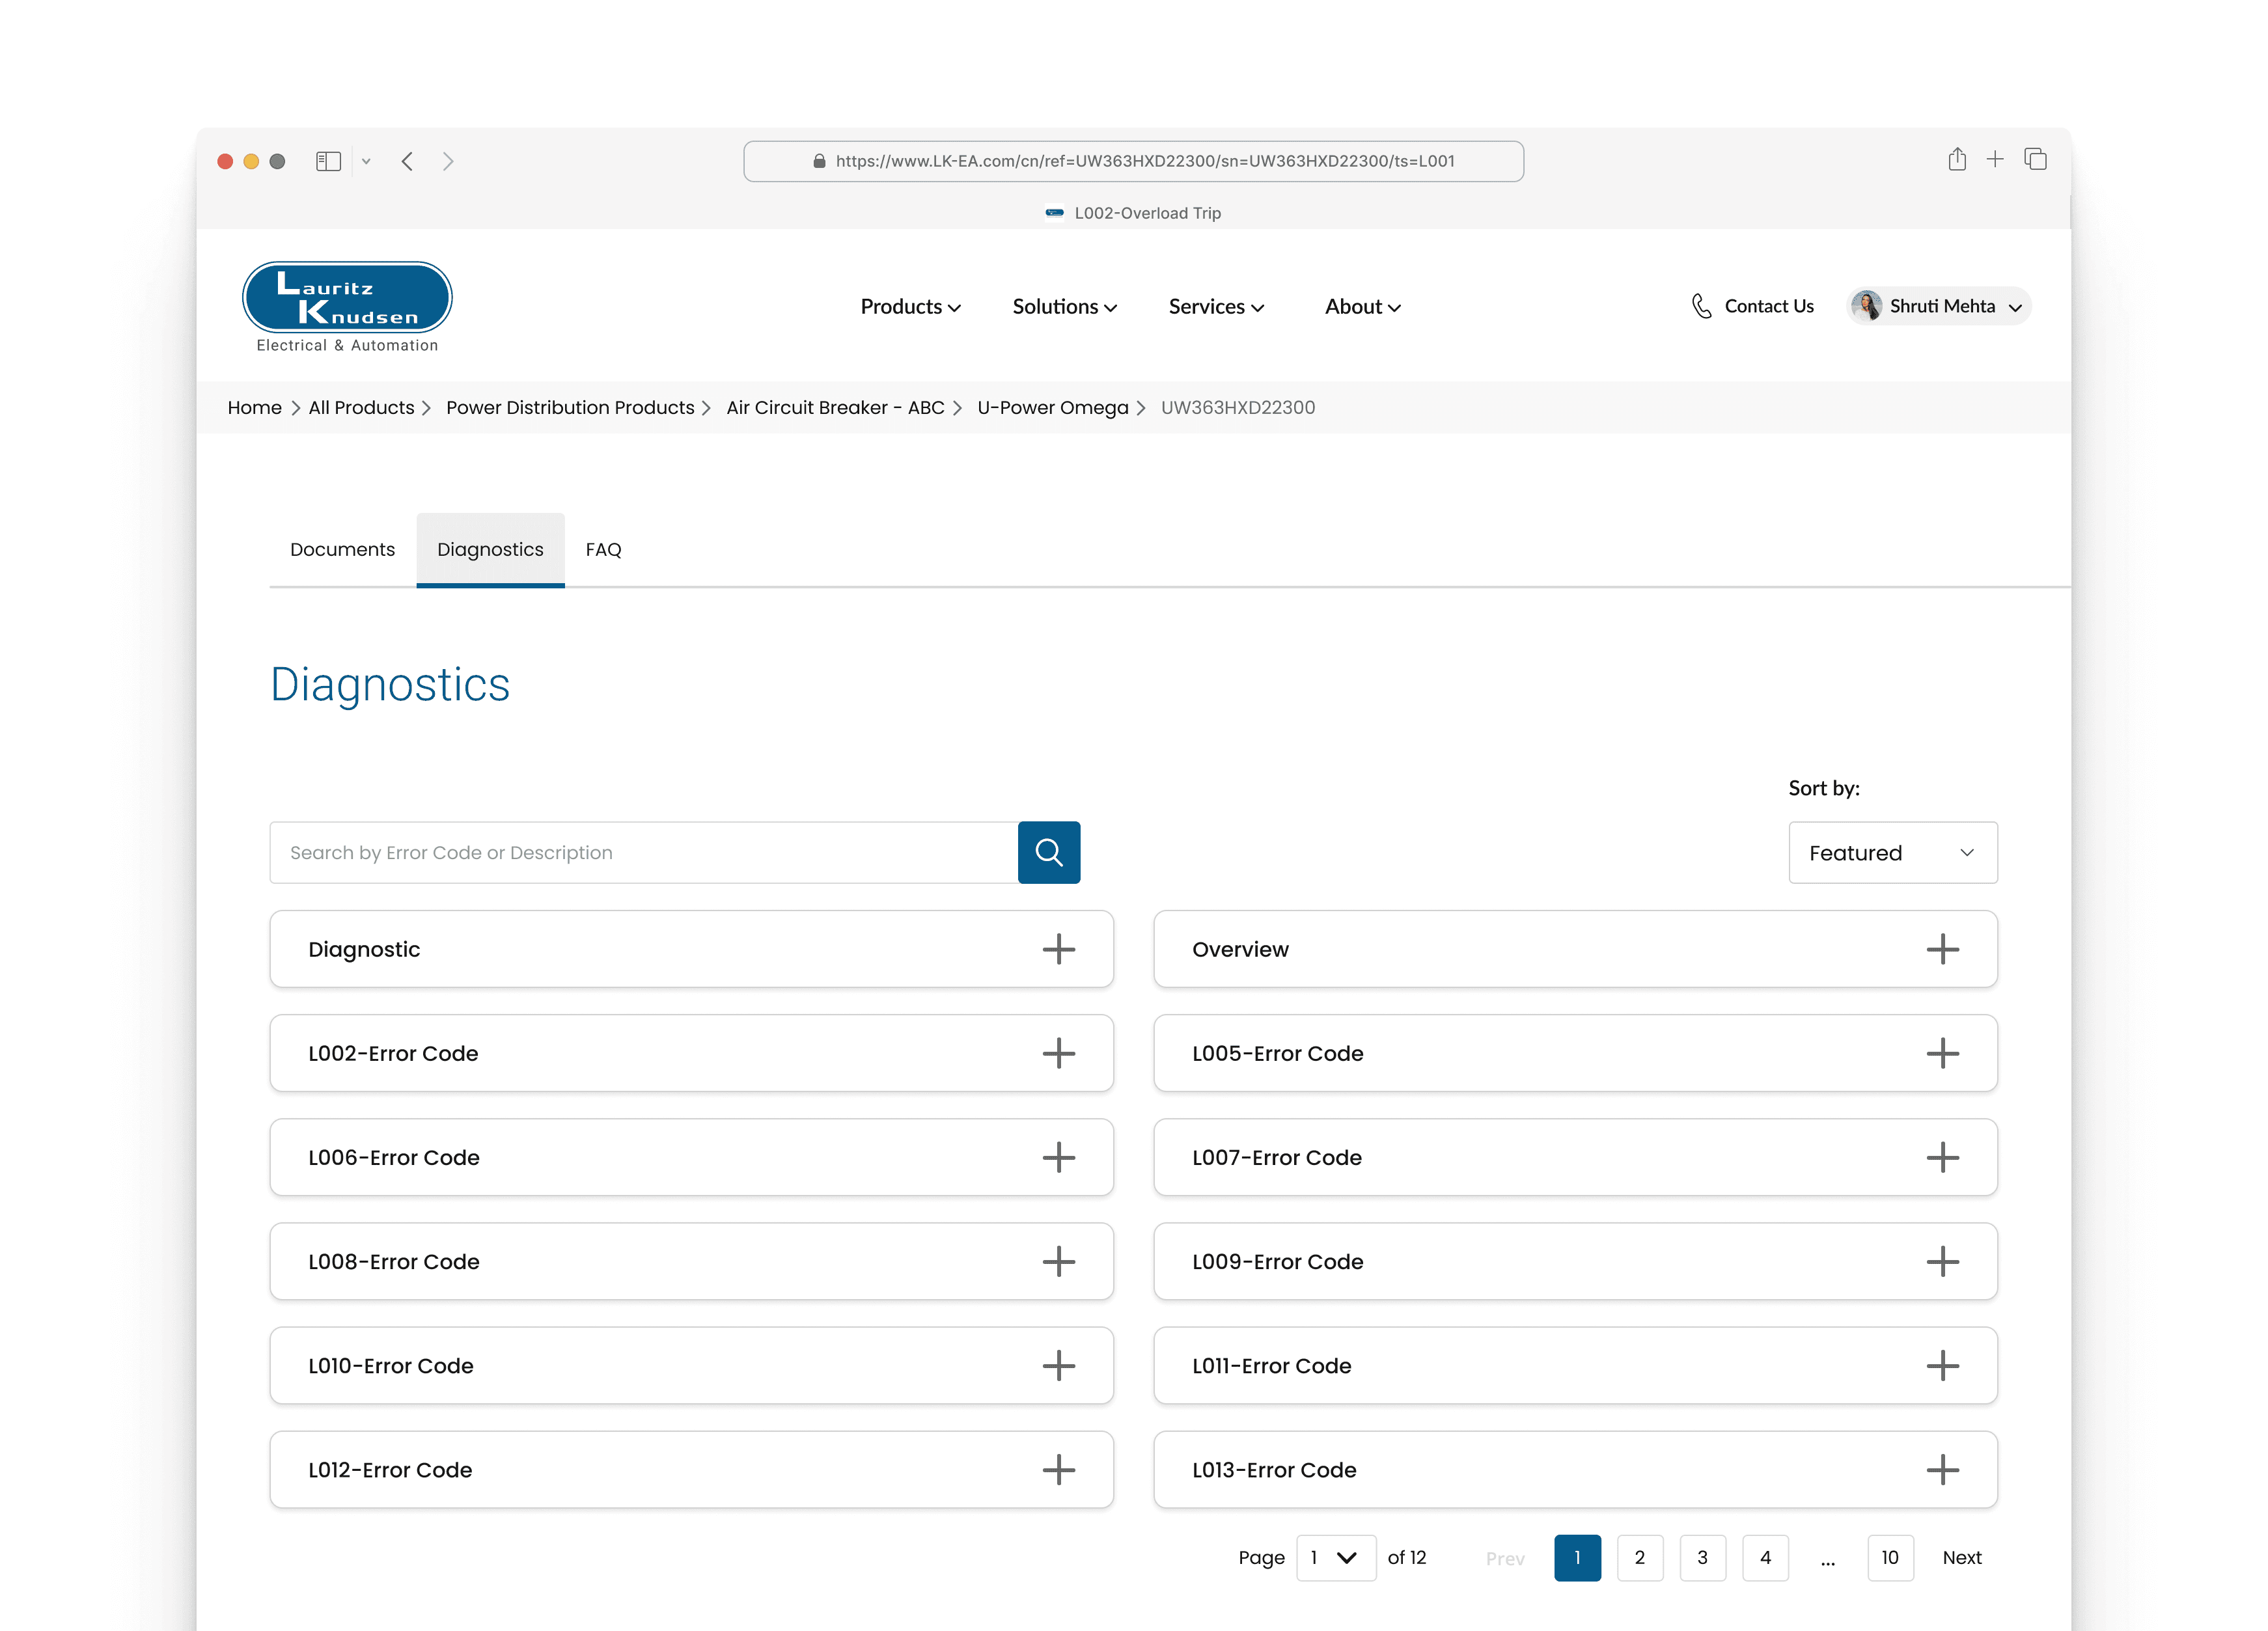Click the Next pagination link
Screen dimensions: 2268x1631
click(1961, 1557)
